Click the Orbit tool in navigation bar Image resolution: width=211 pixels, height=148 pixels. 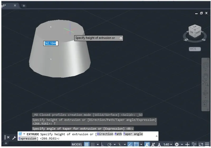205,93
